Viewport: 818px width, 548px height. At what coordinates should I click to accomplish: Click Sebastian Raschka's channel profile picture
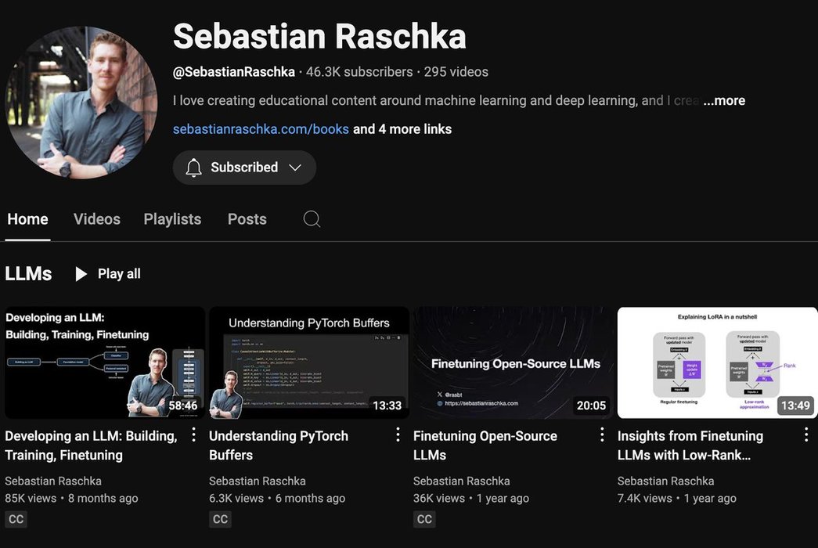point(81,103)
